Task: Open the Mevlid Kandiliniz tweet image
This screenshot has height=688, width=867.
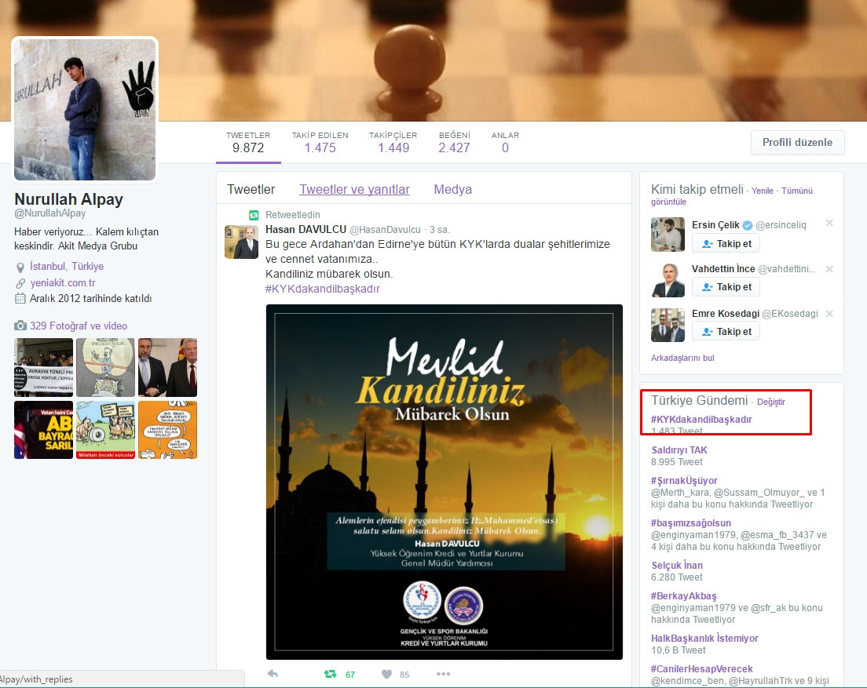Action: (x=444, y=482)
